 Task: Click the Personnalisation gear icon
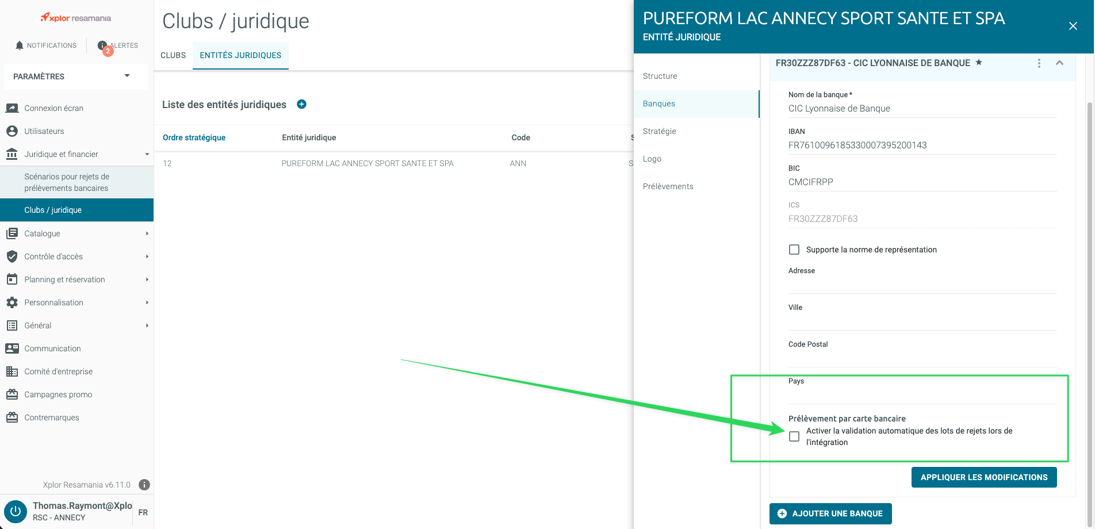point(12,302)
